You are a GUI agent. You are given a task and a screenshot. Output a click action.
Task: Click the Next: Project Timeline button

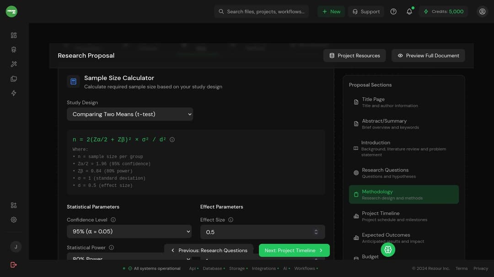(294, 251)
